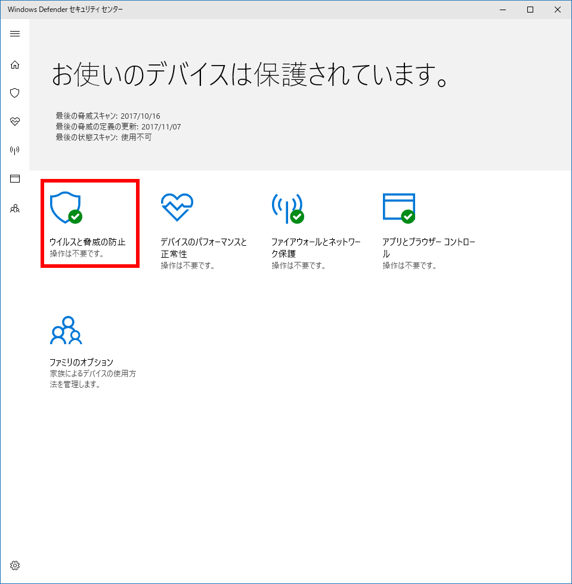Open ファイアウォールとネットワーク保護 link
This screenshot has height=584, width=572.
click(316, 248)
